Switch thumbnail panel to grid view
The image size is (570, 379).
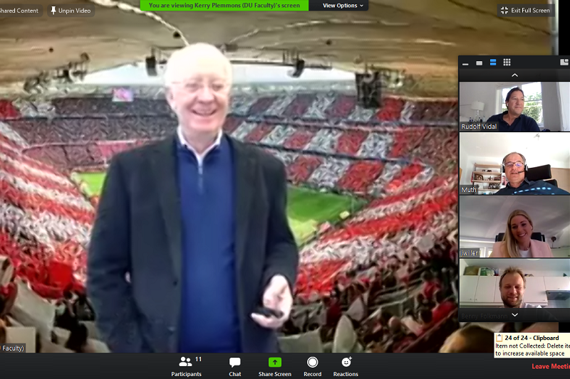coord(507,63)
